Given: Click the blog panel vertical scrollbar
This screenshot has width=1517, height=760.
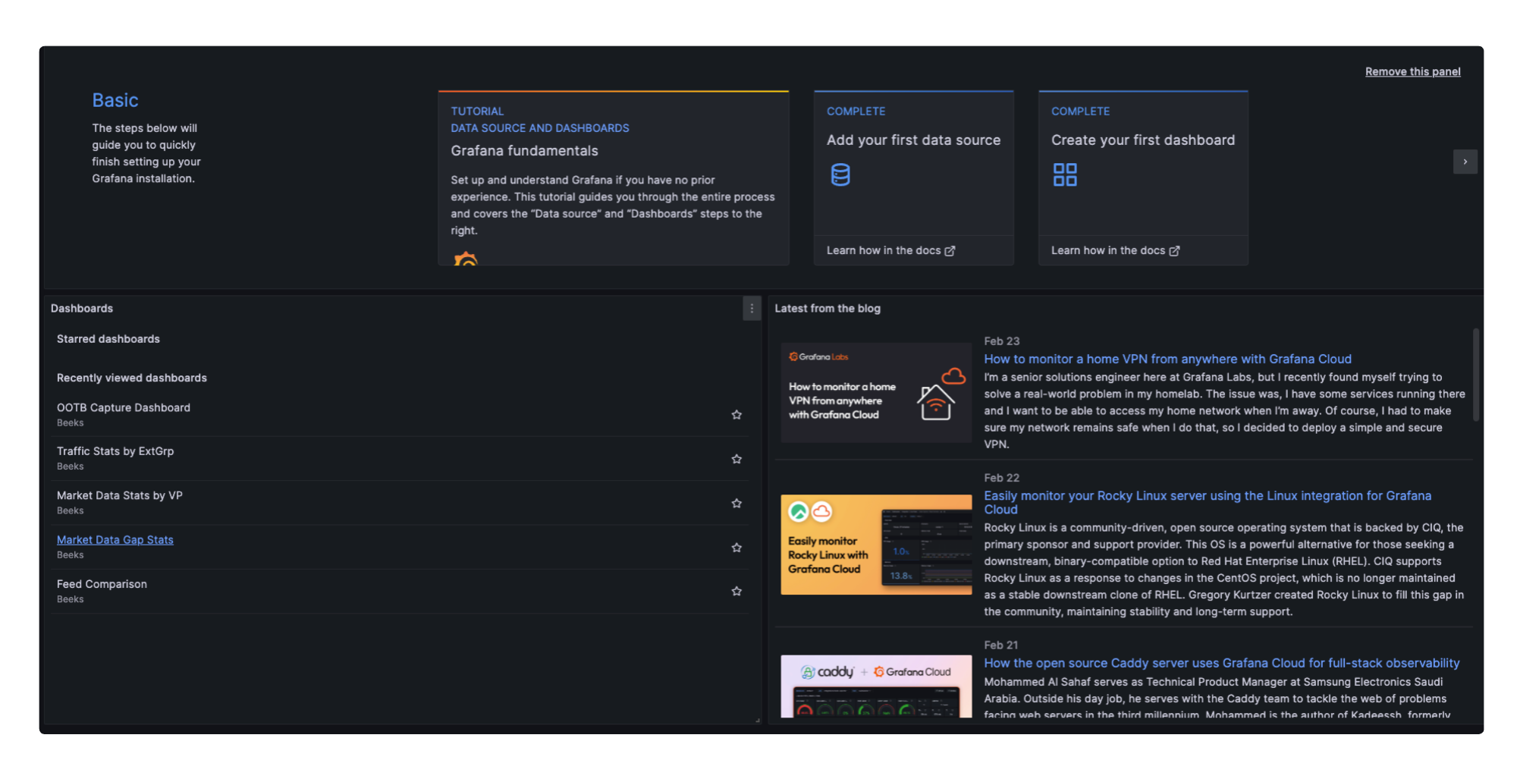Looking at the screenshot, I should coord(1475,374).
